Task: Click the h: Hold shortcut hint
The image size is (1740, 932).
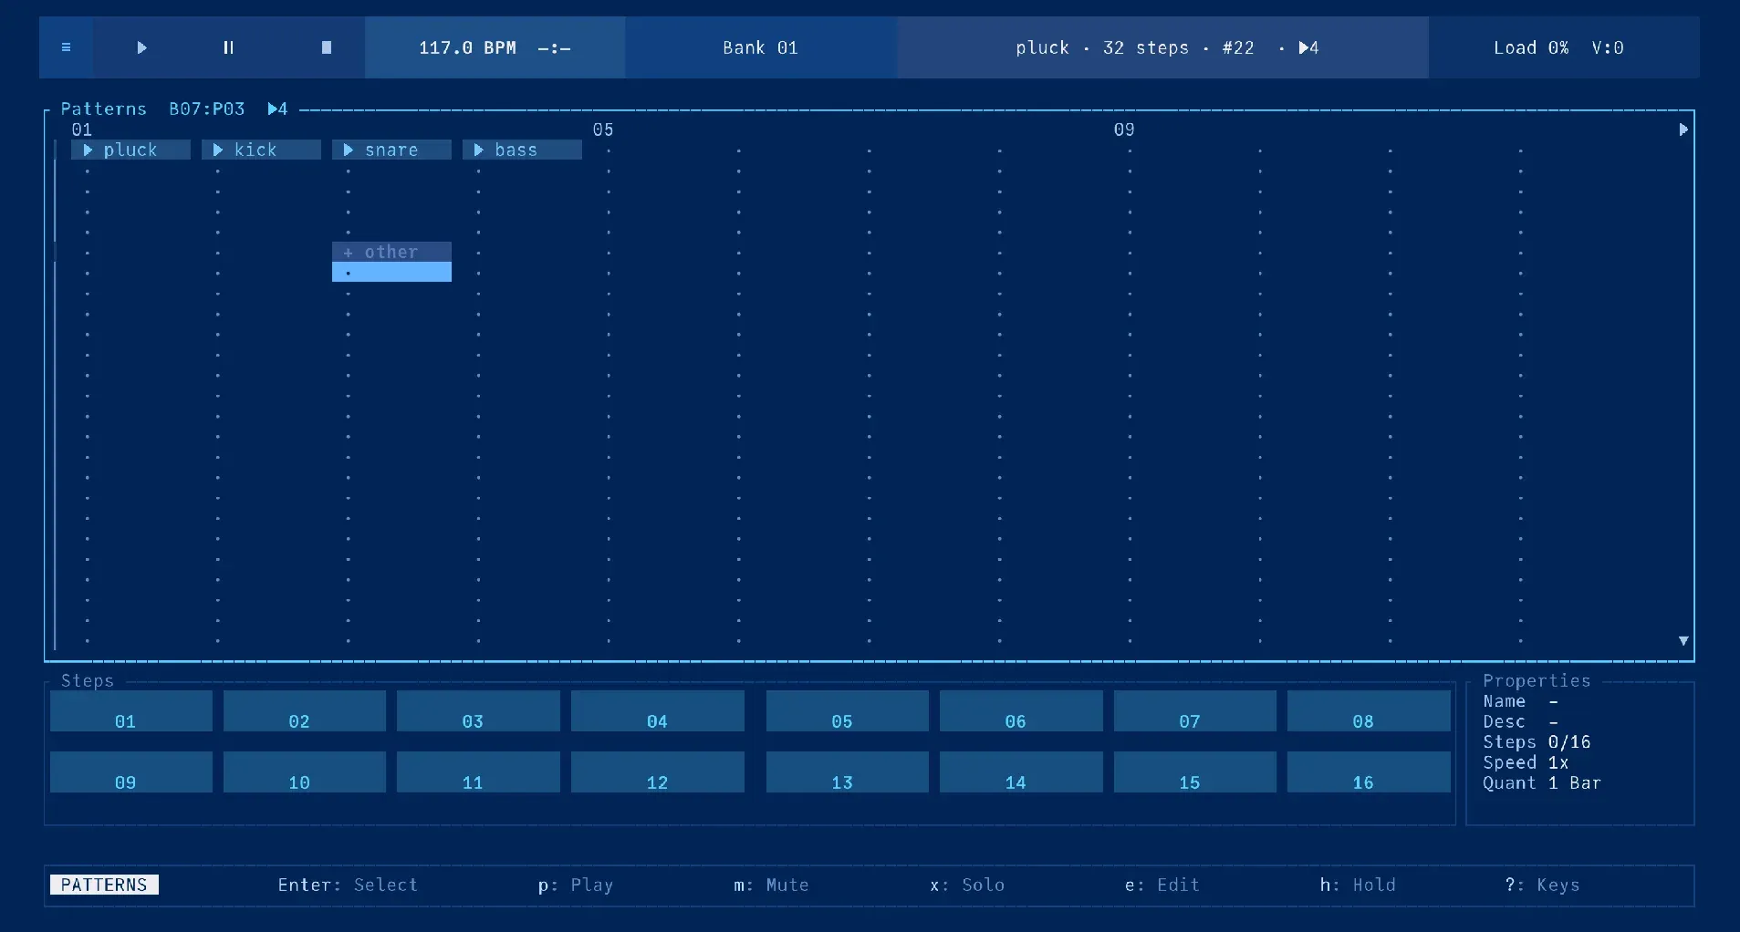Action: (1358, 885)
